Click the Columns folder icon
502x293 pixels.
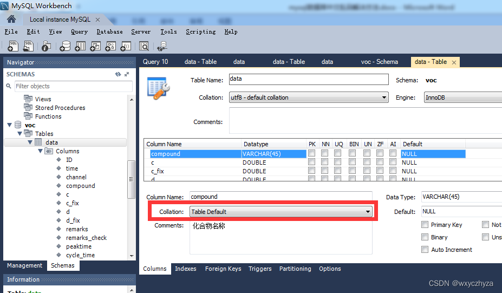49,151
